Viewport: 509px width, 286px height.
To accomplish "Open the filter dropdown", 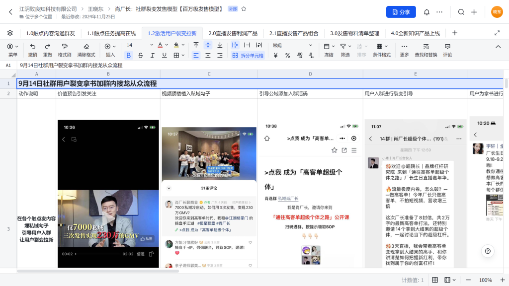I will point(345,50).
